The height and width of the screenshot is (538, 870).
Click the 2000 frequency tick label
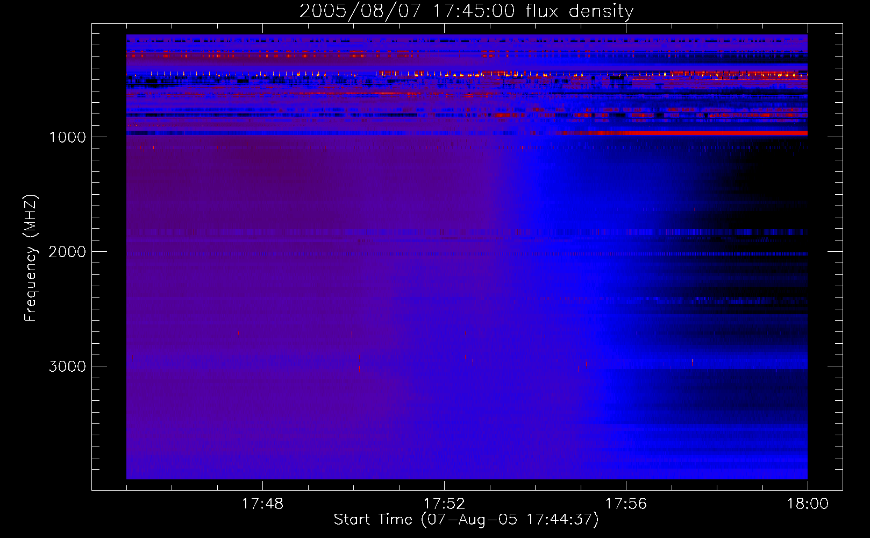click(x=68, y=252)
